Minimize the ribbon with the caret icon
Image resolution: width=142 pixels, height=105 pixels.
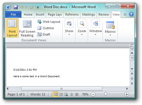(125, 14)
